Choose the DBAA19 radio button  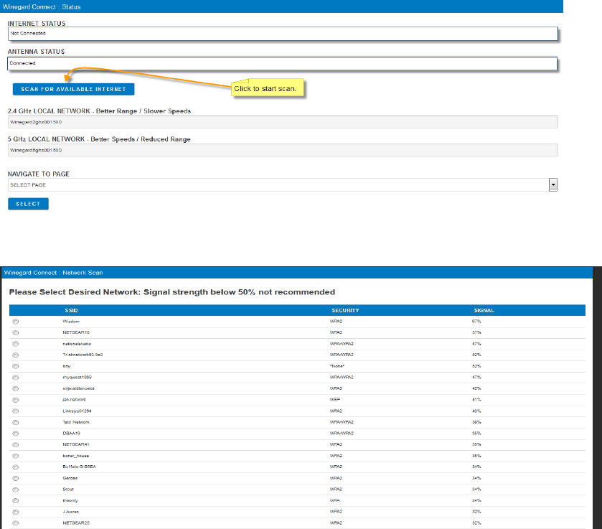click(x=15, y=434)
